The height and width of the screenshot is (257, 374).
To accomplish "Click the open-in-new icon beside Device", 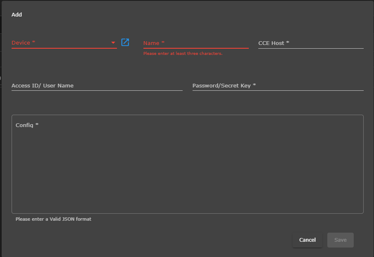I will point(125,42).
